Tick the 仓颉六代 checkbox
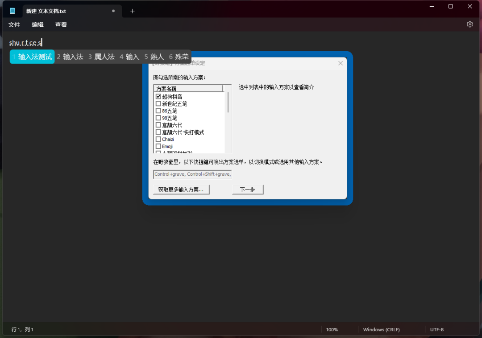The height and width of the screenshot is (338, 482). click(x=158, y=125)
